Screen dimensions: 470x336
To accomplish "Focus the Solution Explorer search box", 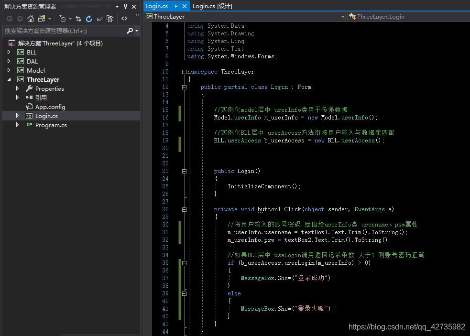I will (65, 31).
